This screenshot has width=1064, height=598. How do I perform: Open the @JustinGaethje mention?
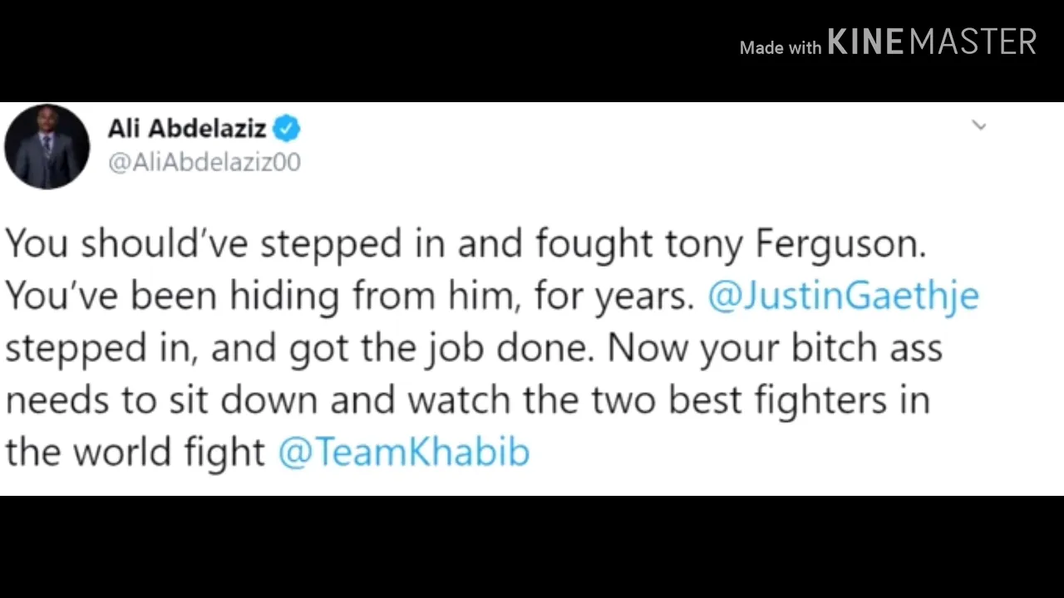pos(843,296)
